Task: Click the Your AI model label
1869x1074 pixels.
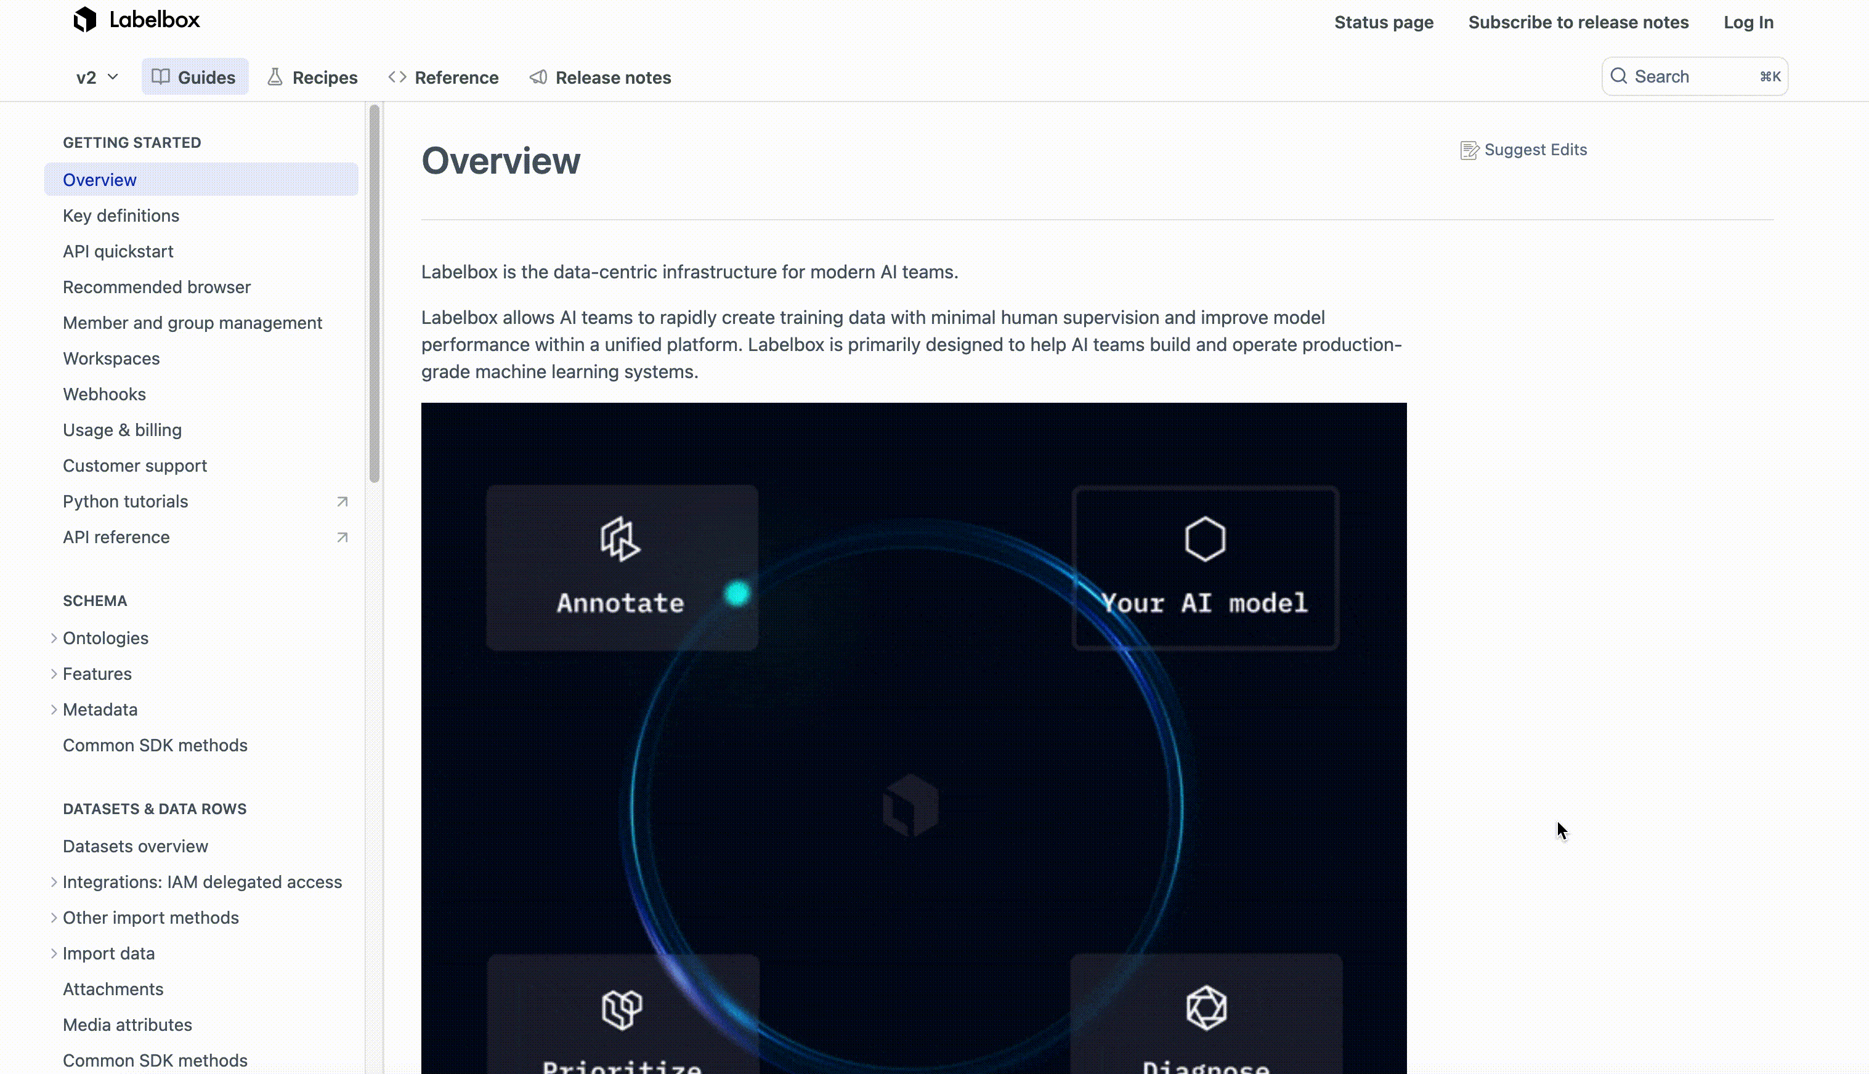Action: 1205,603
